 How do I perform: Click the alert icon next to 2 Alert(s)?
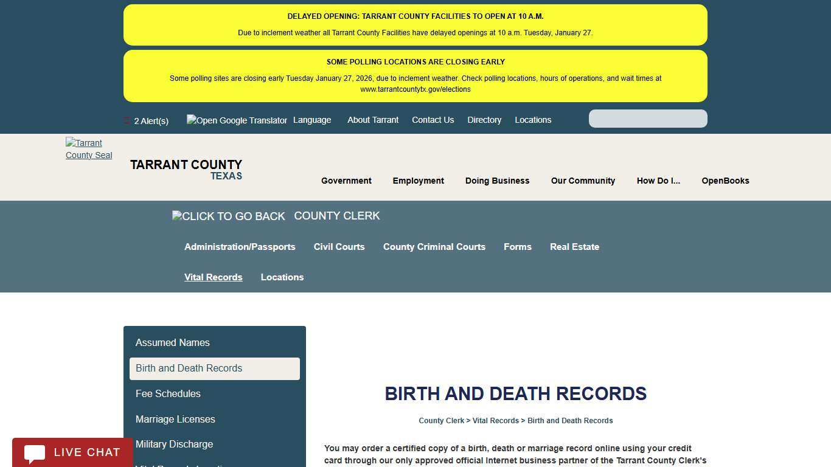tap(127, 120)
